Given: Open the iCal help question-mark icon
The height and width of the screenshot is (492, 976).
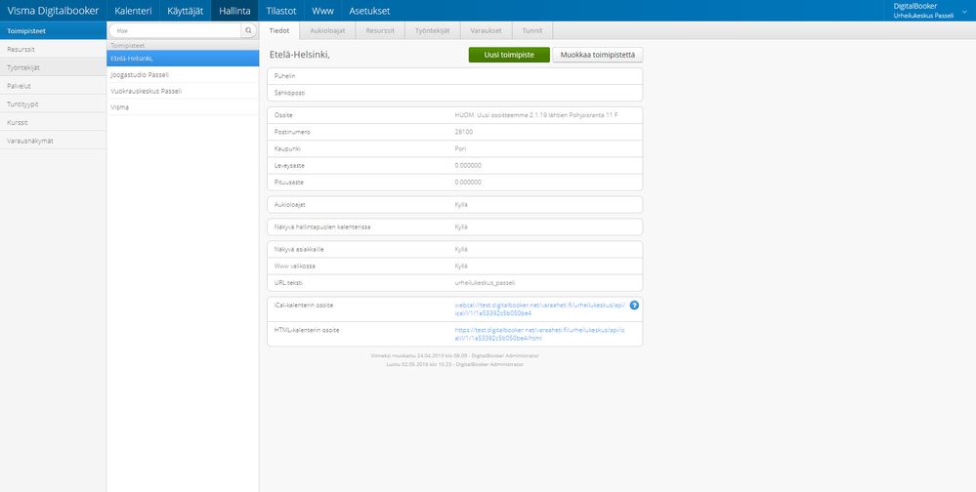Looking at the screenshot, I should coord(634,306).
